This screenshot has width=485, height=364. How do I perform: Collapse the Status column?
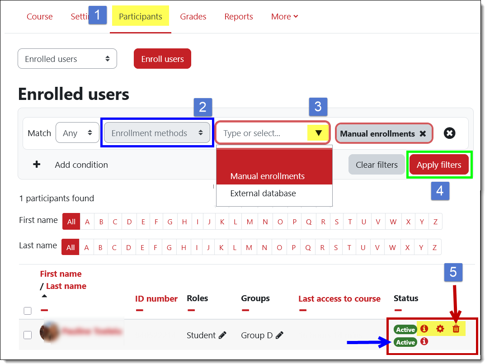(x=398, y=310)
